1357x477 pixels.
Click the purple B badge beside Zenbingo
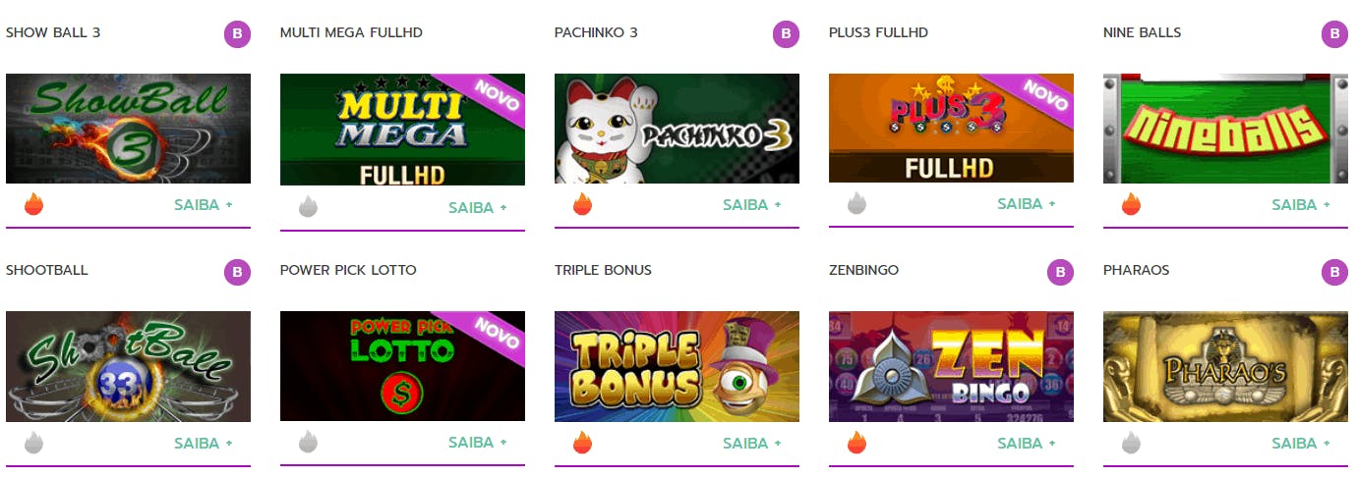point(1060,272)
